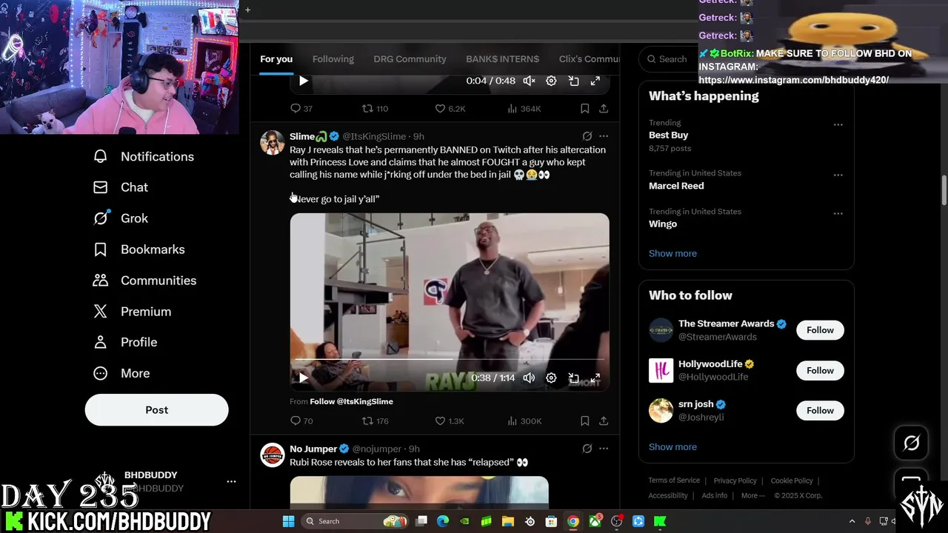Open the More menu in sidebar
Viewport: 948px width, 533px height.
point(121,373)
